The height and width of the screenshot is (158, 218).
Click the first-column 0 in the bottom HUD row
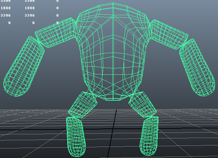(x=10, y=23)
